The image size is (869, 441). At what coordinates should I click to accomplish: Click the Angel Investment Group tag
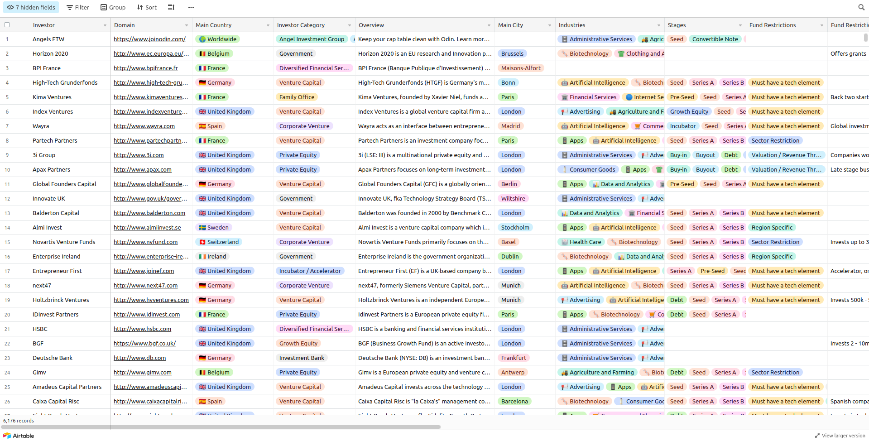(312, 39)
